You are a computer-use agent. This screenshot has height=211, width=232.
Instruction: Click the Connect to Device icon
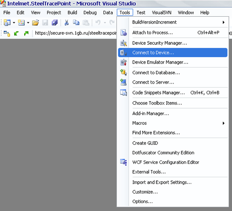pos(124,53)
